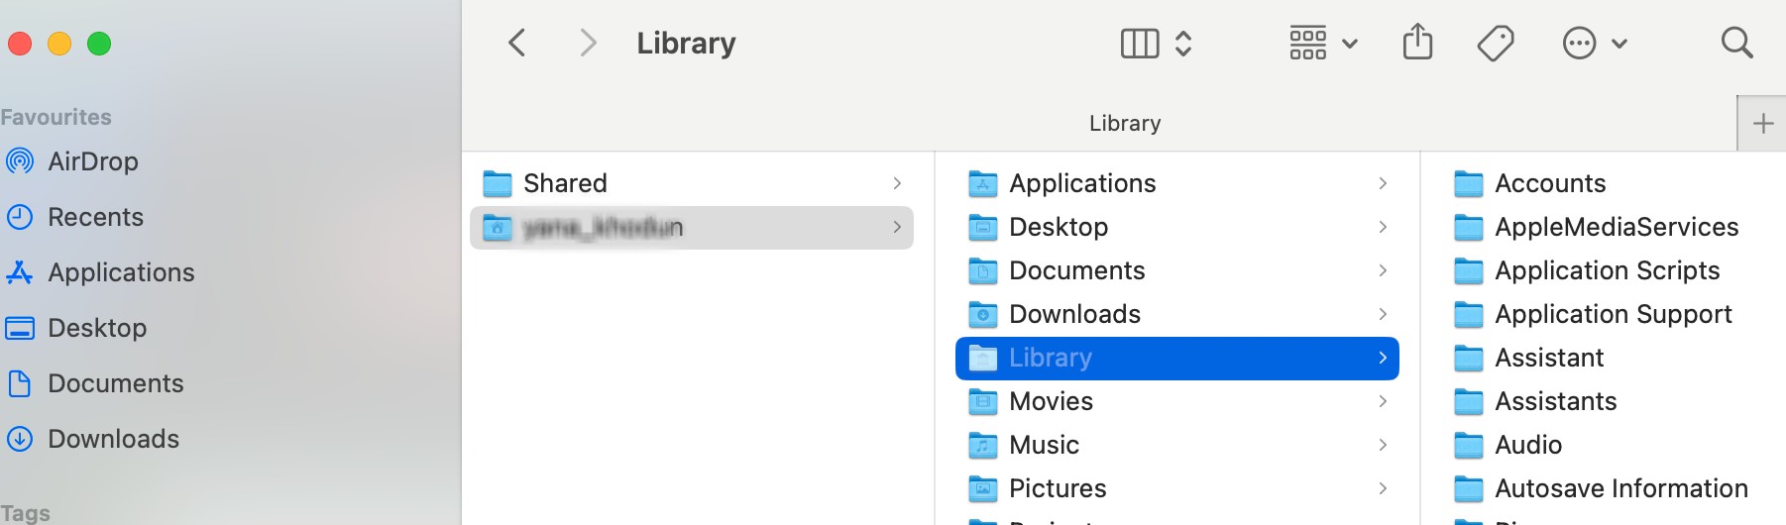
Task: Select the highlighted Library folder
Action: click(x=1177, y=358)
